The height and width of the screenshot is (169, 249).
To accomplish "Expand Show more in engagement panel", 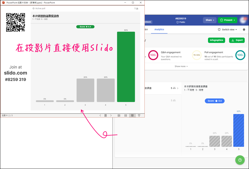I will [181, 66].
